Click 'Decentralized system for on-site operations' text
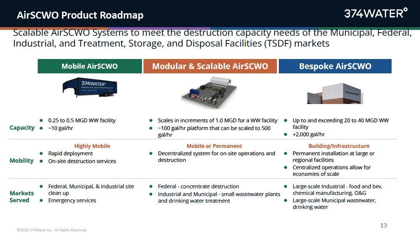The height and width of the screenshot is (236, 420). pos(217,156)
